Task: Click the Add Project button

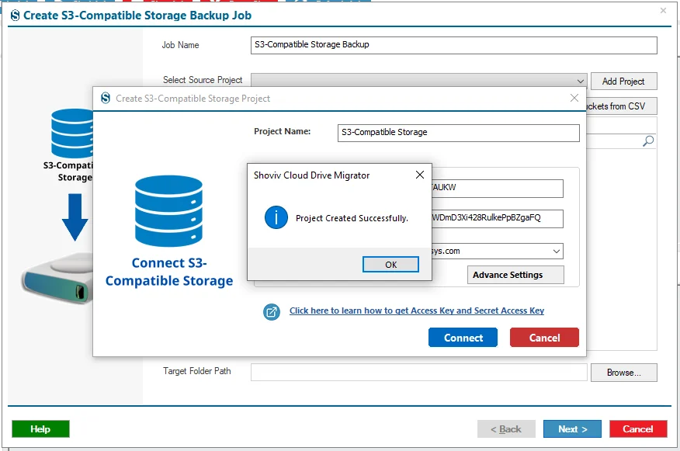Action: (x=623, y=81)
